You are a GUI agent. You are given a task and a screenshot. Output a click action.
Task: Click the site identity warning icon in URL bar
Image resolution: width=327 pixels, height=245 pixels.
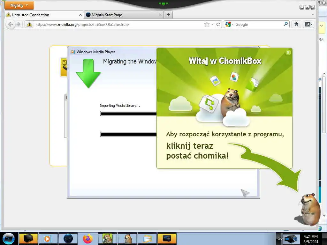pyautogui.click(x=29, y=24)
